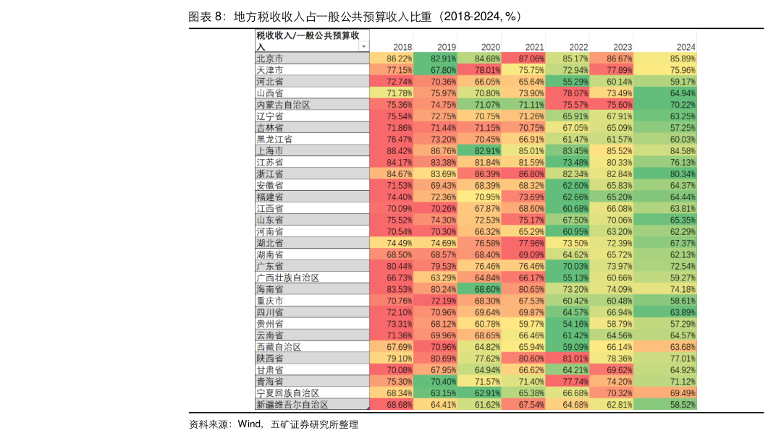This screenshot has height=433, width=768.
Task: Click the 2024 column header
Action: (x=685, y=47)
